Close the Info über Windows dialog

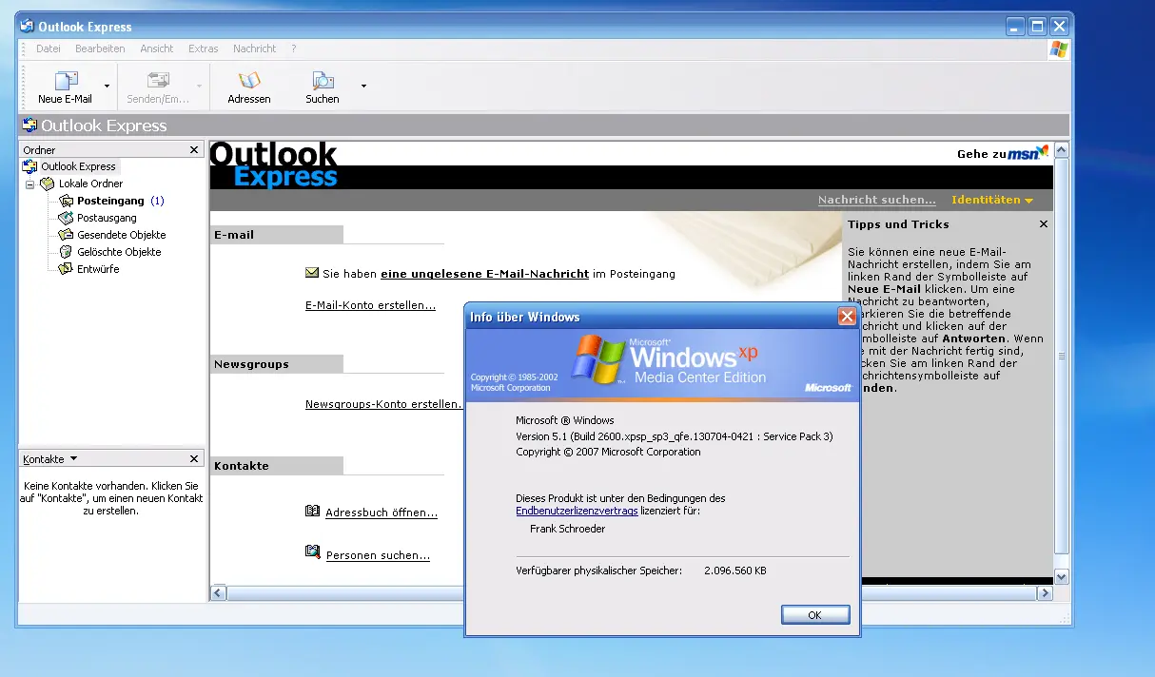[x=847, y=317]
